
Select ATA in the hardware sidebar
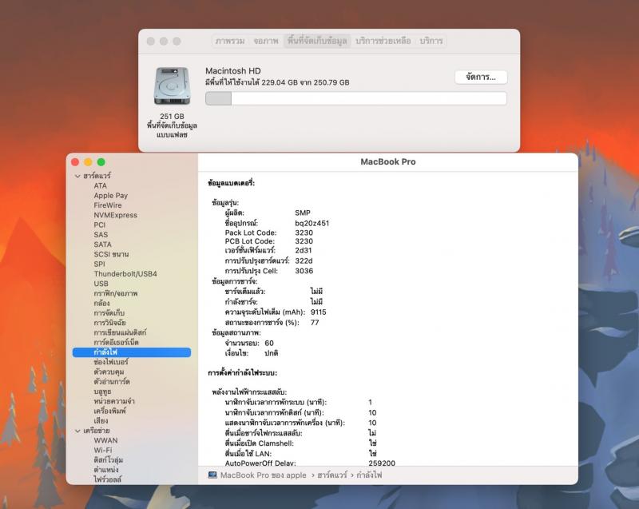point(101,186)
